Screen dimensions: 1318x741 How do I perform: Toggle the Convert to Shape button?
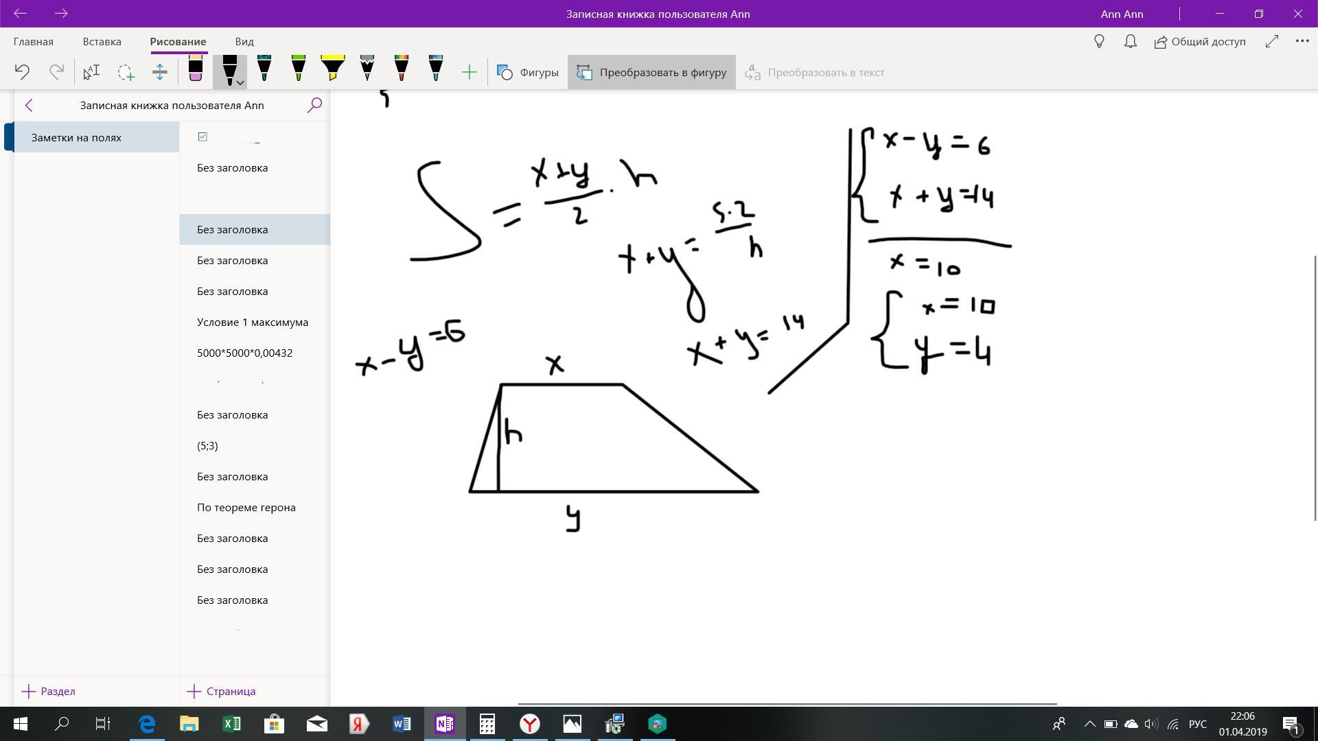[x=651, y=72]
